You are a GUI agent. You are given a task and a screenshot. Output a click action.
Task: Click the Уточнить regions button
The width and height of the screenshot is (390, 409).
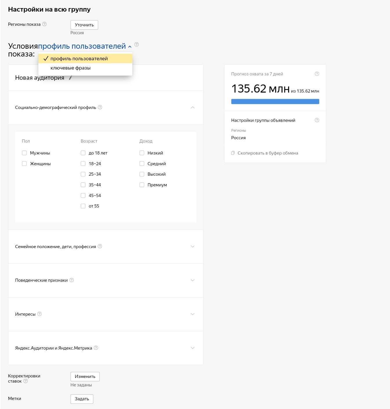coord(84,25)
